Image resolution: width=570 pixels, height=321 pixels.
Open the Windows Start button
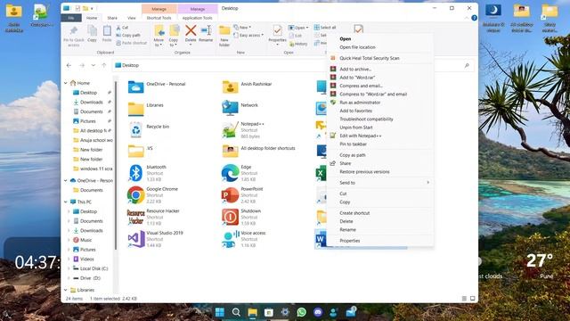[x=220, y=312]
